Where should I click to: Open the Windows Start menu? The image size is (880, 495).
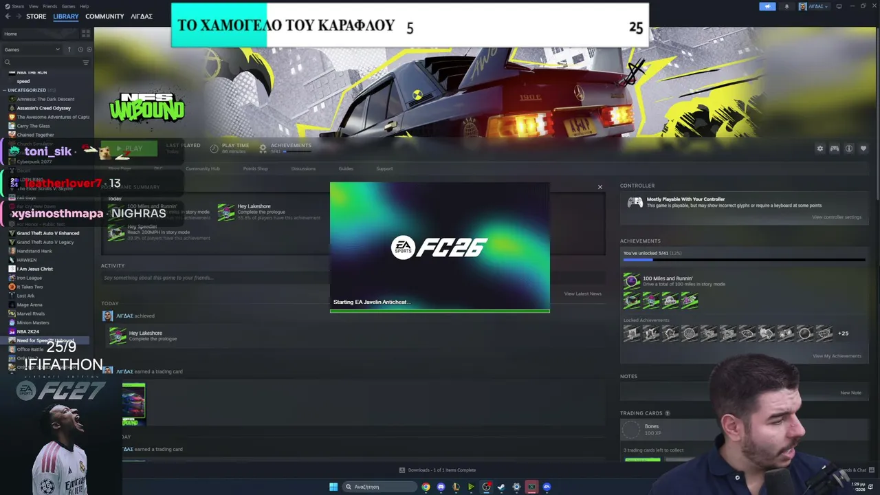pyautogui.click(x=333, y=487)
